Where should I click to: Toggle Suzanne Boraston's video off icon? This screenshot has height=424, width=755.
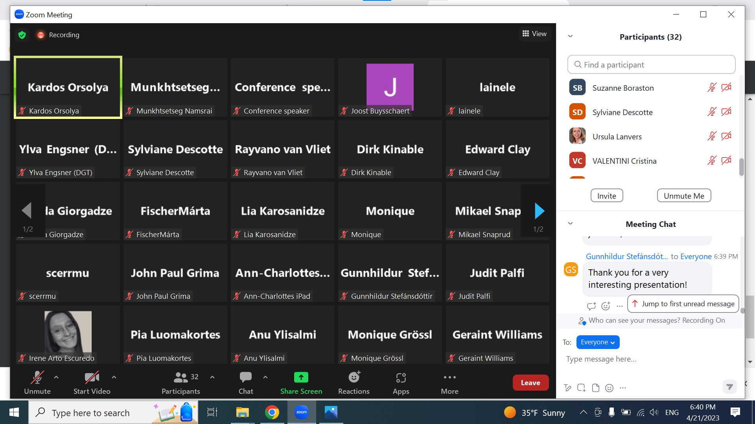[x=726, y=88]
